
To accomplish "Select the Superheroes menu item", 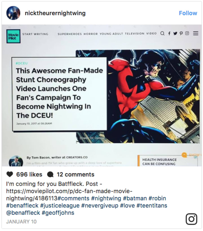I will pos(70,34).
